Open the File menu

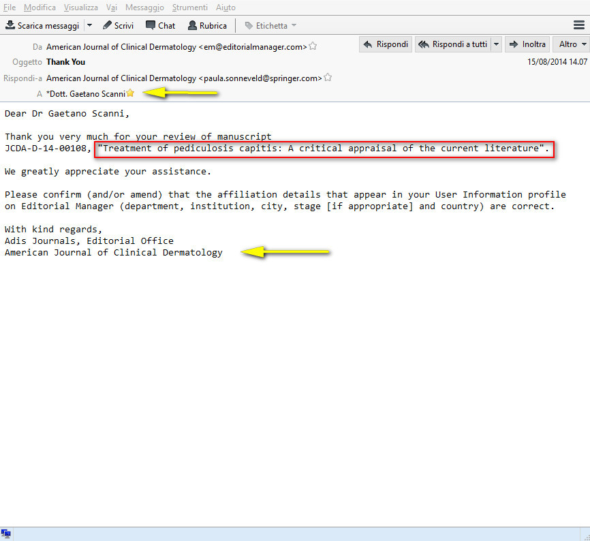(x=10, y=7)
